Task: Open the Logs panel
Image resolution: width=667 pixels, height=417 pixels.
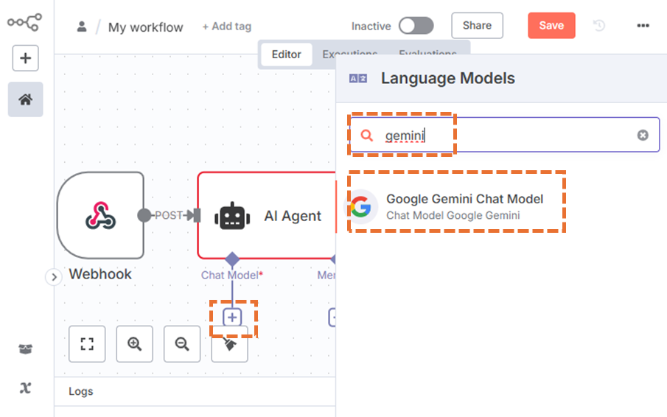Action: [81, 391]
